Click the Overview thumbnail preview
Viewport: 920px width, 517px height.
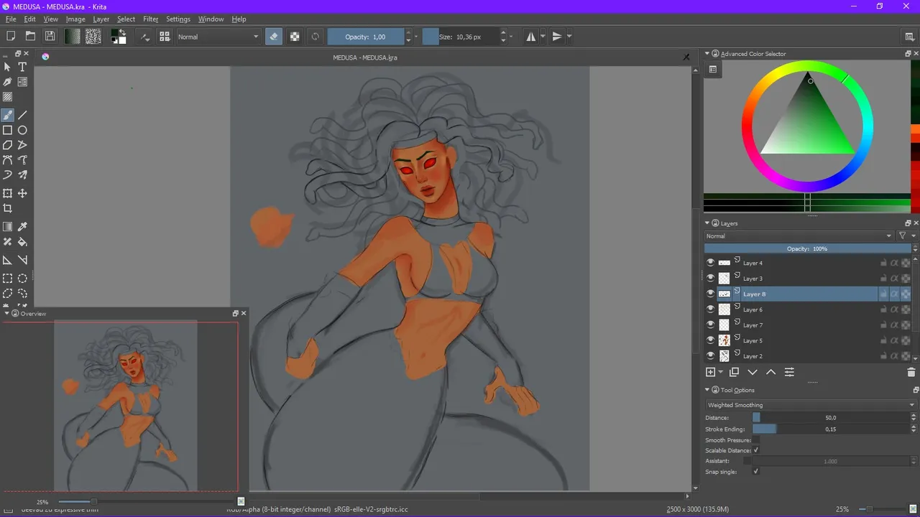click(126, 406)
